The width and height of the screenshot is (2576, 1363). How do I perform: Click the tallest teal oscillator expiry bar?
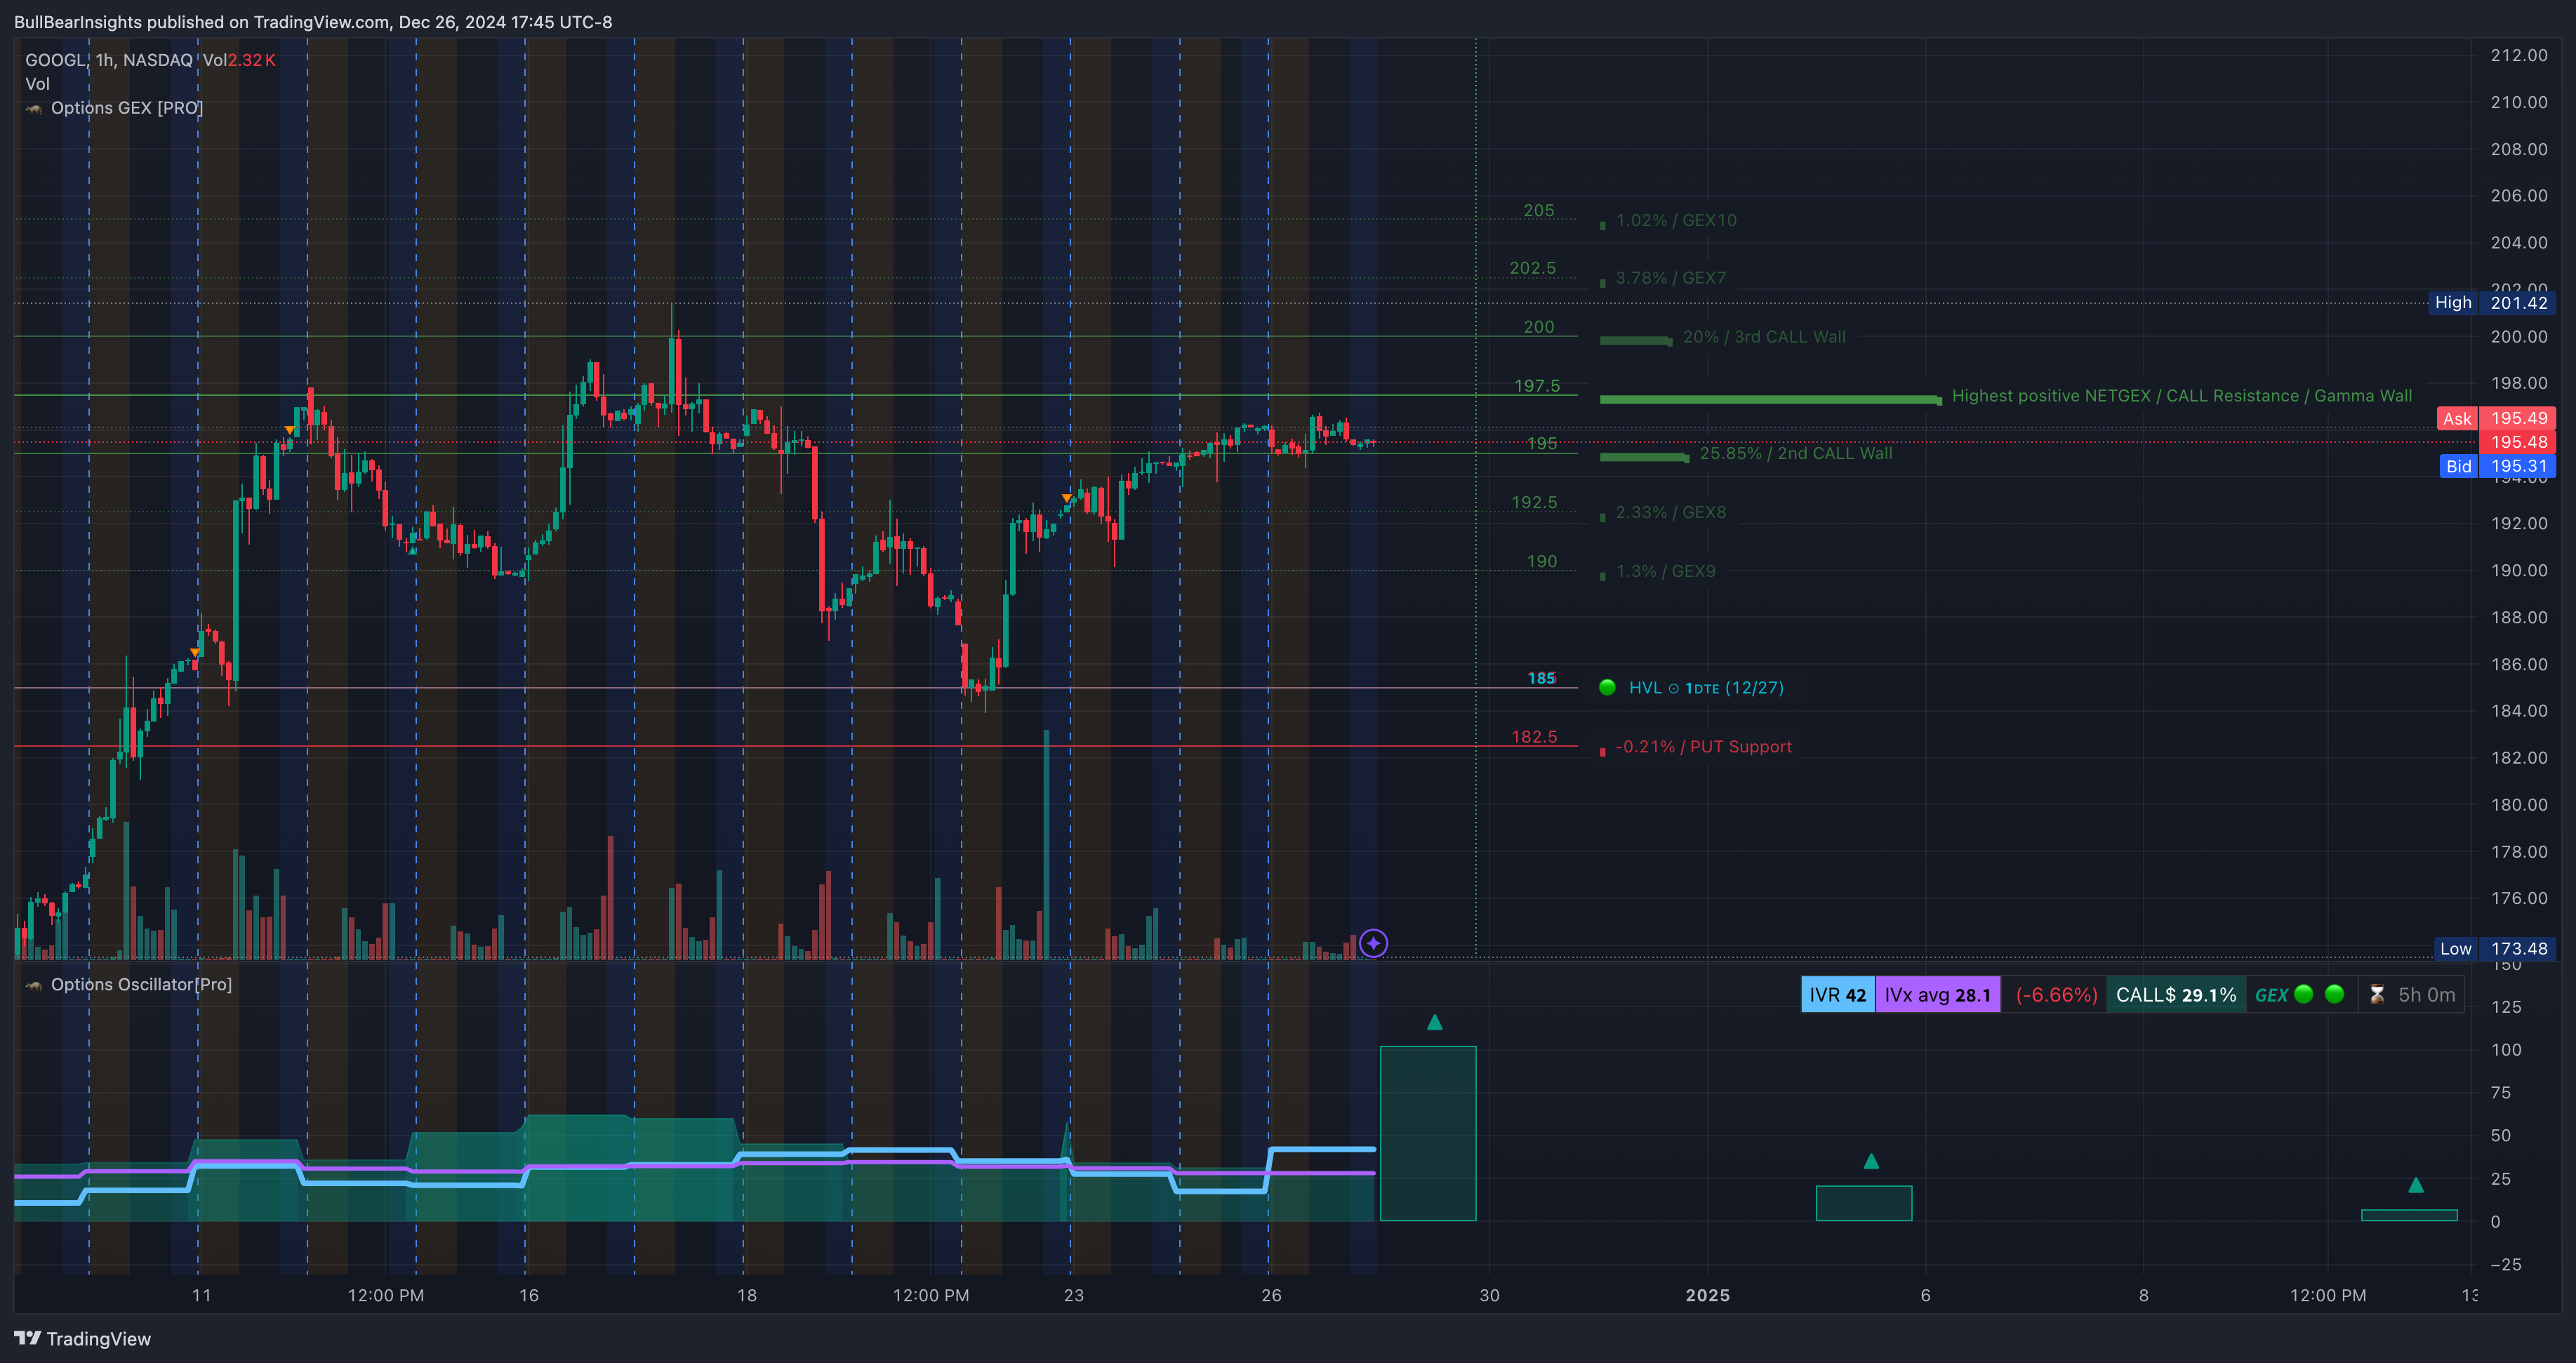(x=1428, y=1133)
